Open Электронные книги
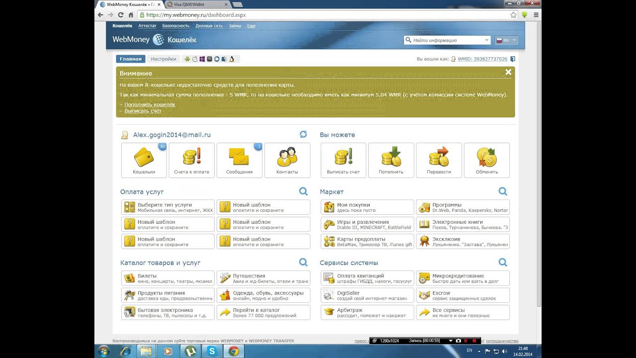This screenshot has height=358, width=636. (463, 224)
